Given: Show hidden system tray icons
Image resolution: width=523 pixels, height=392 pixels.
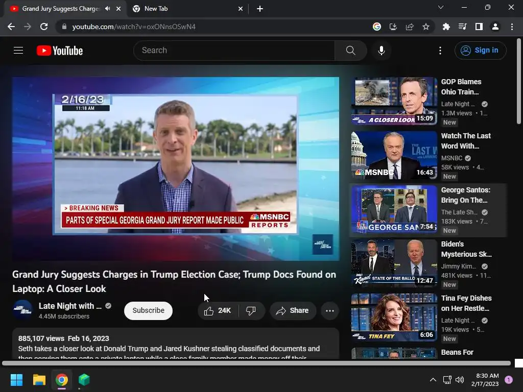Looking at the screenshot, I should [433, 380].
